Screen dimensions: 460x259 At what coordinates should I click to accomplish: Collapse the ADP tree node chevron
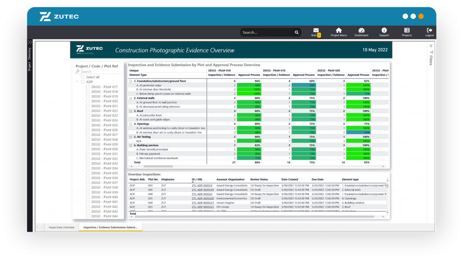tap(77, 82)
